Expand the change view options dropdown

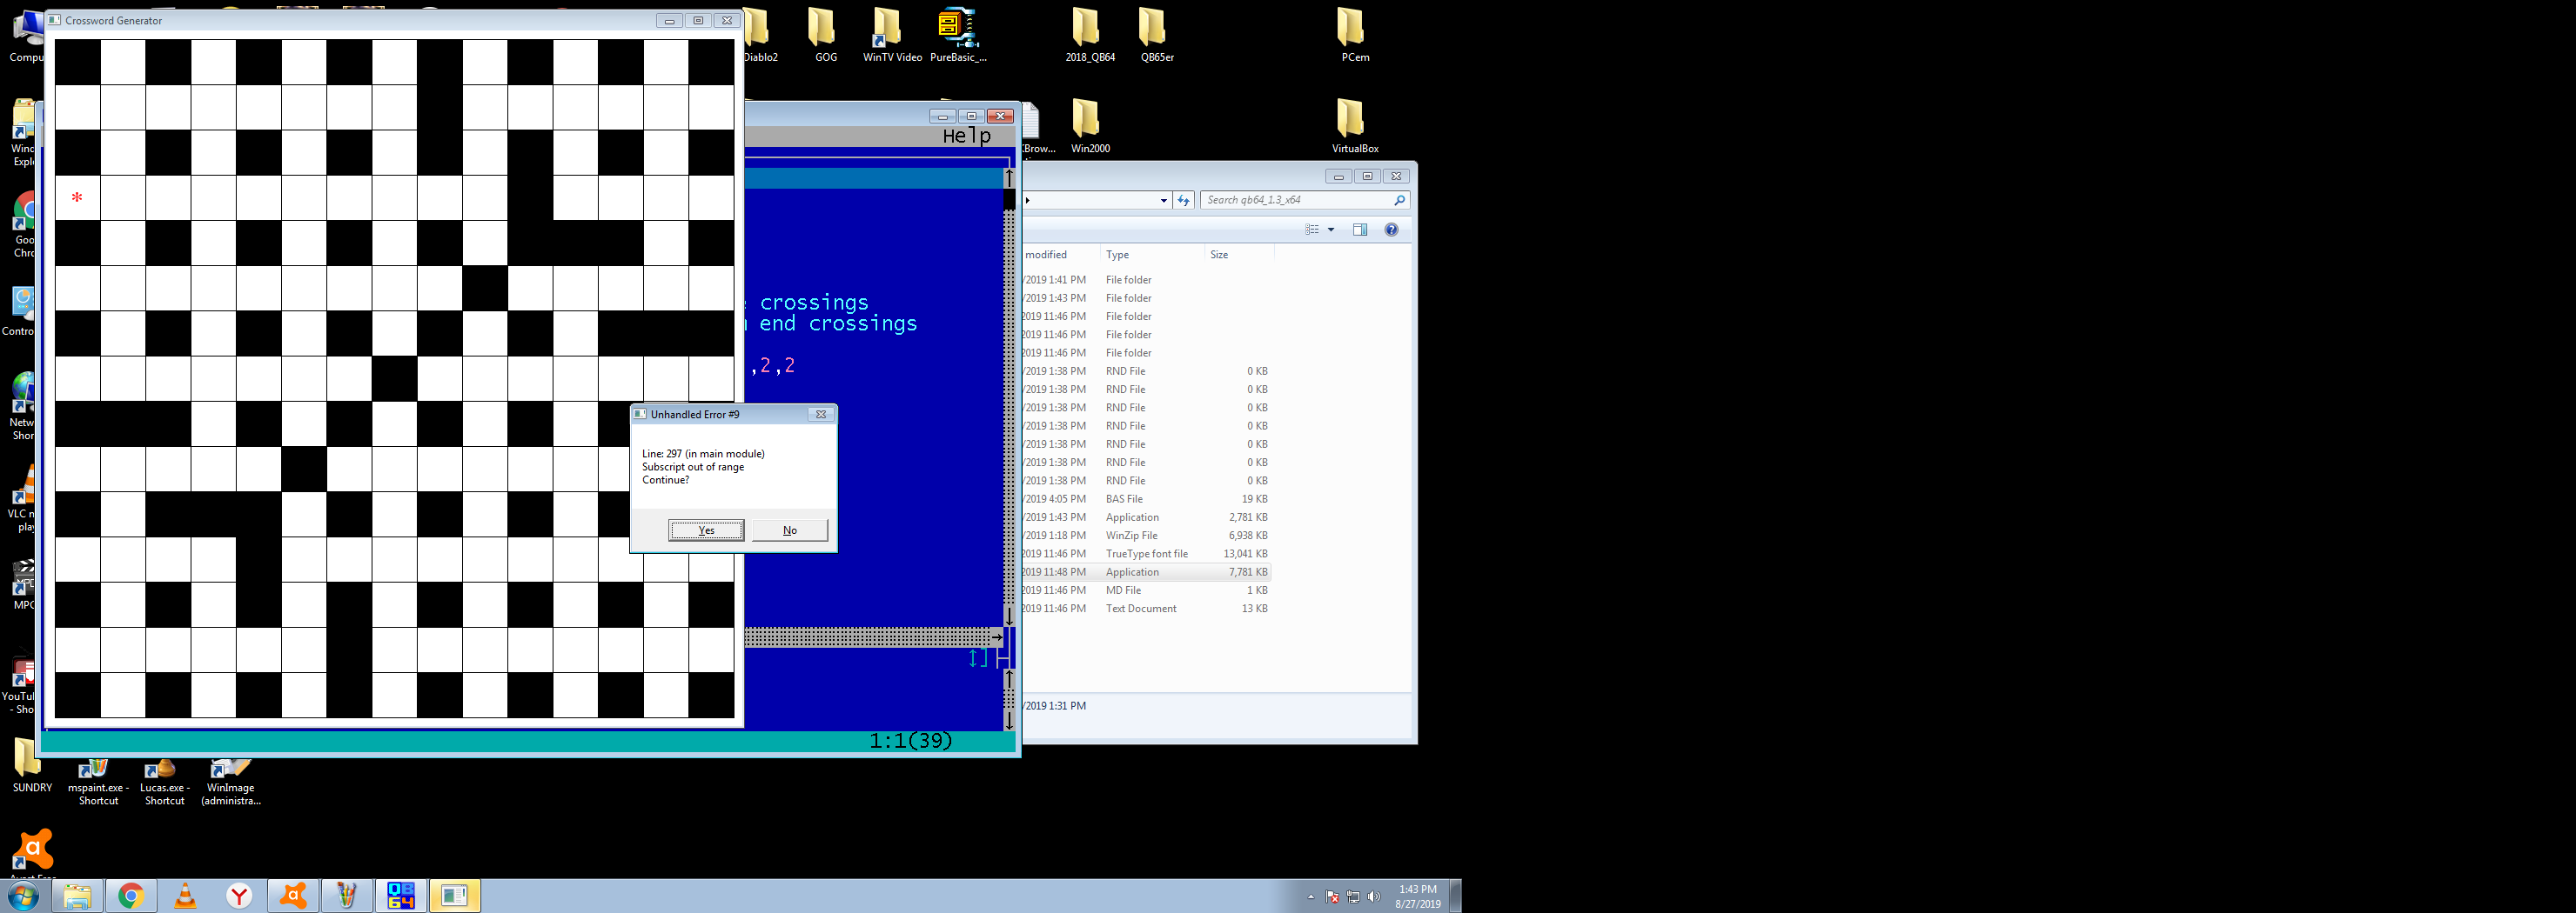pos(1331,230)
